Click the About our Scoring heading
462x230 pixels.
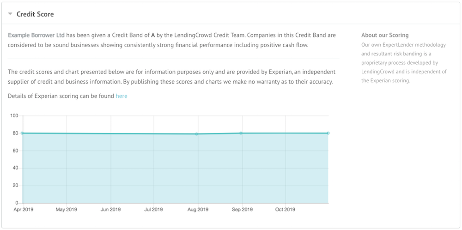point(385,36)
